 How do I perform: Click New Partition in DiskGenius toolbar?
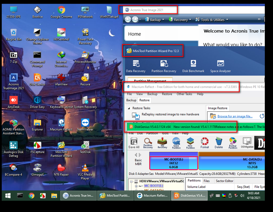[190, 143]
